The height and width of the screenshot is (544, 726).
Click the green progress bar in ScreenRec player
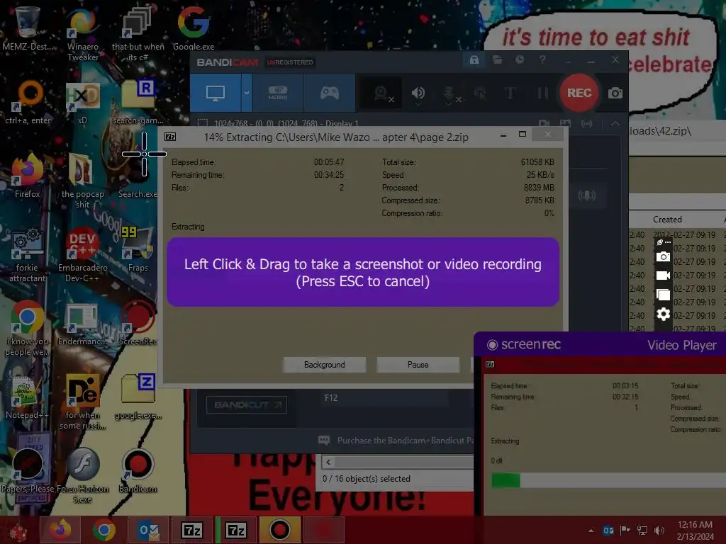click(506, 481)
